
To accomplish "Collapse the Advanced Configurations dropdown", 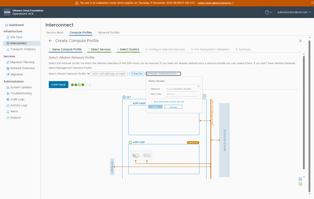I will coord(163,74).
